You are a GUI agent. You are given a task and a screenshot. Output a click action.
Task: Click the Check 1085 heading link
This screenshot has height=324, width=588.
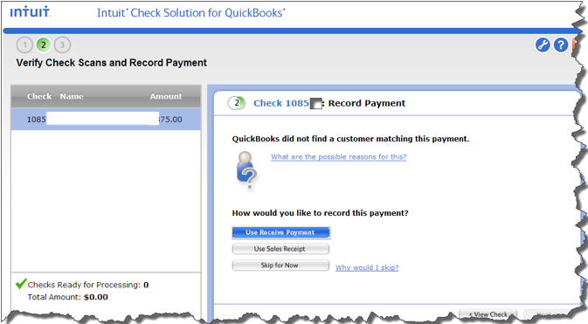280,103
